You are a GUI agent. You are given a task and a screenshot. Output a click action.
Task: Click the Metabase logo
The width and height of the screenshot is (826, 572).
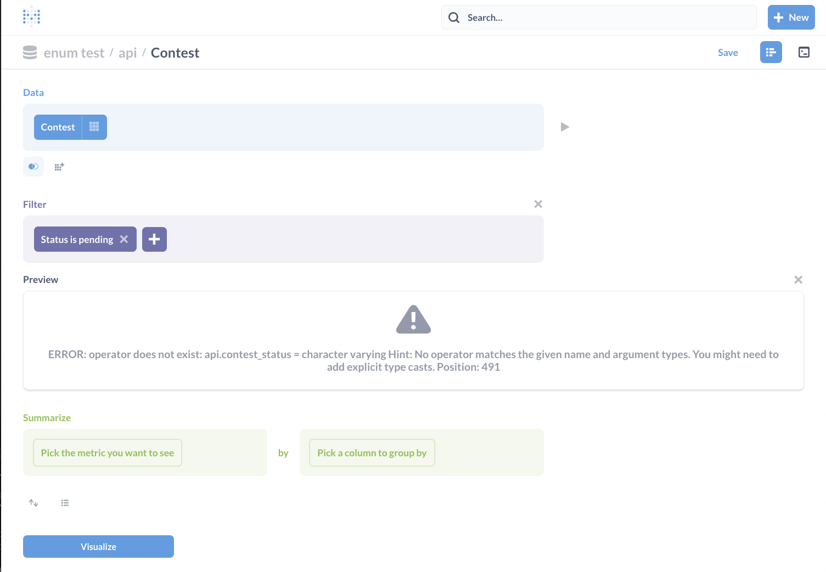(31, 17)
